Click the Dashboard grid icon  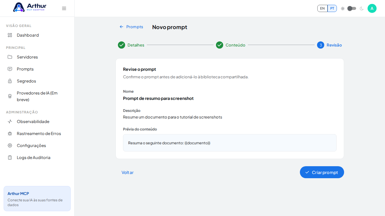click(10, 35)
